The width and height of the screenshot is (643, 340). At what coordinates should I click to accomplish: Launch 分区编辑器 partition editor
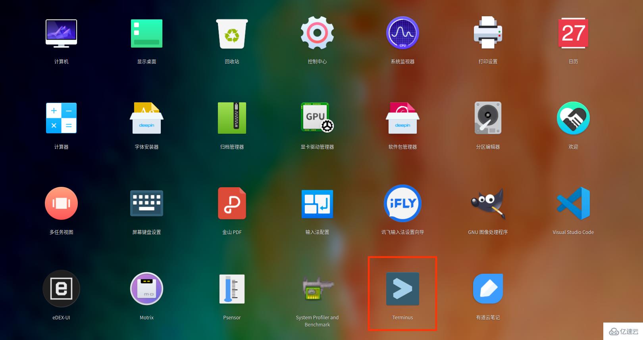(x=488, y=118)
